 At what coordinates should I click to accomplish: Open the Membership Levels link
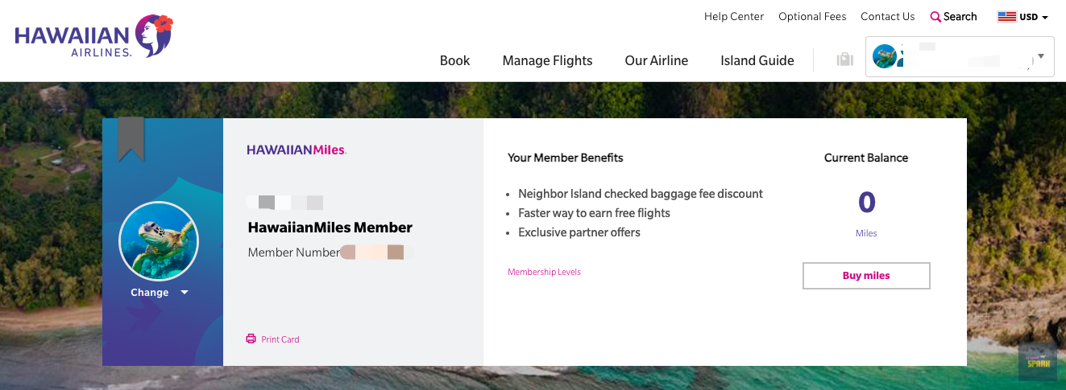[544, 272]
